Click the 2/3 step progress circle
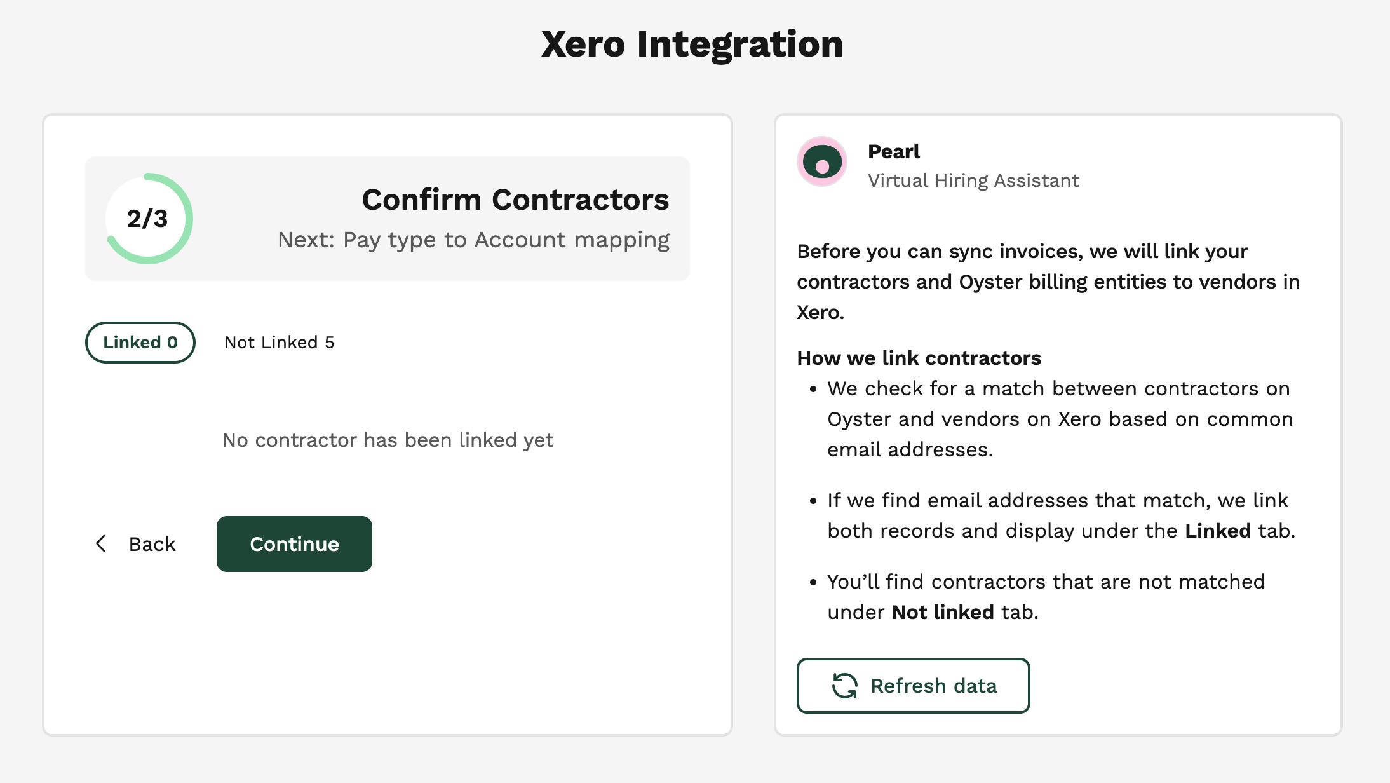Viewport: 1390px width, 783px height. tap(149, 219)
